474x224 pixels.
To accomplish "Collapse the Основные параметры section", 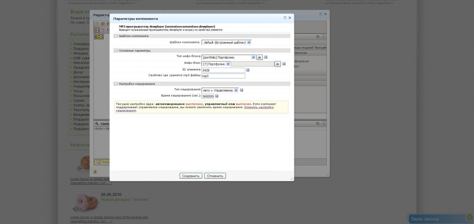I will pyautogui.click(x=116, y=51).
